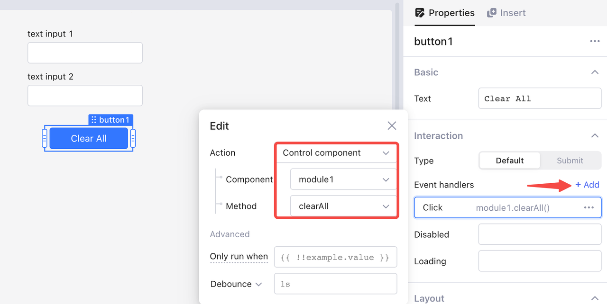This screenshot has width=607, height=304.
Task: Add a new event handler
Action: 587,185
